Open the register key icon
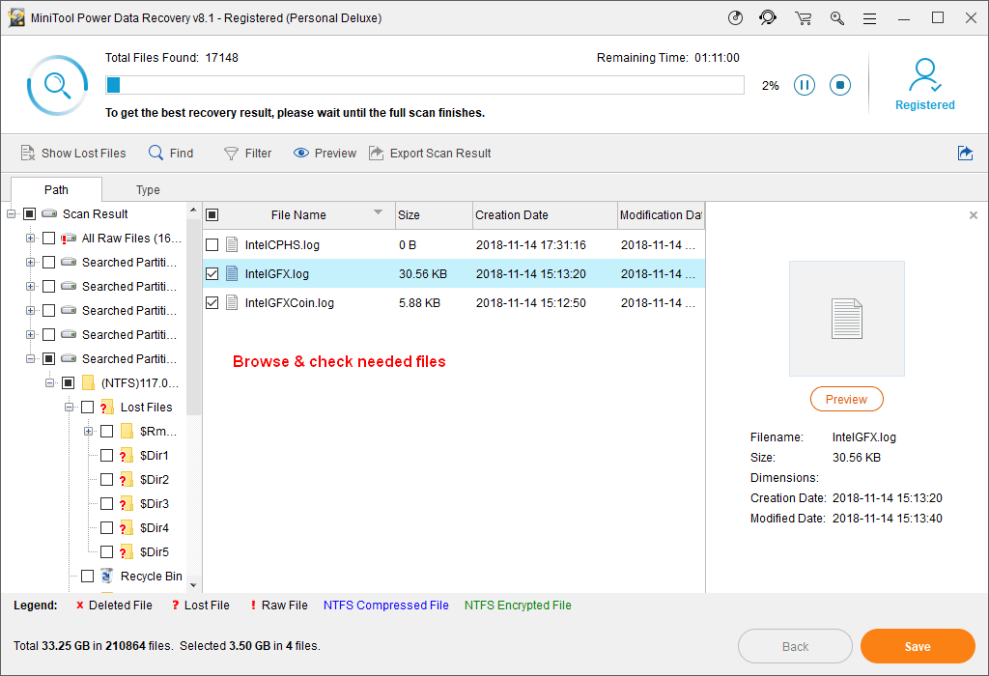989x676 pixels. 837,18
